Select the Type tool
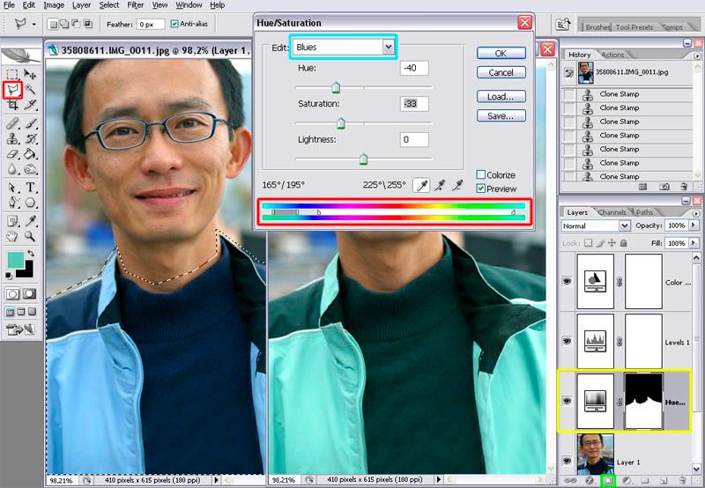Image resolution: width=705 pixels, height=488 pixels. (x=30, y=187)
